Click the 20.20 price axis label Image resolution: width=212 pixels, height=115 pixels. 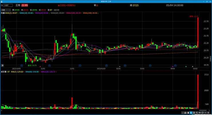click(x=206, y=58)
